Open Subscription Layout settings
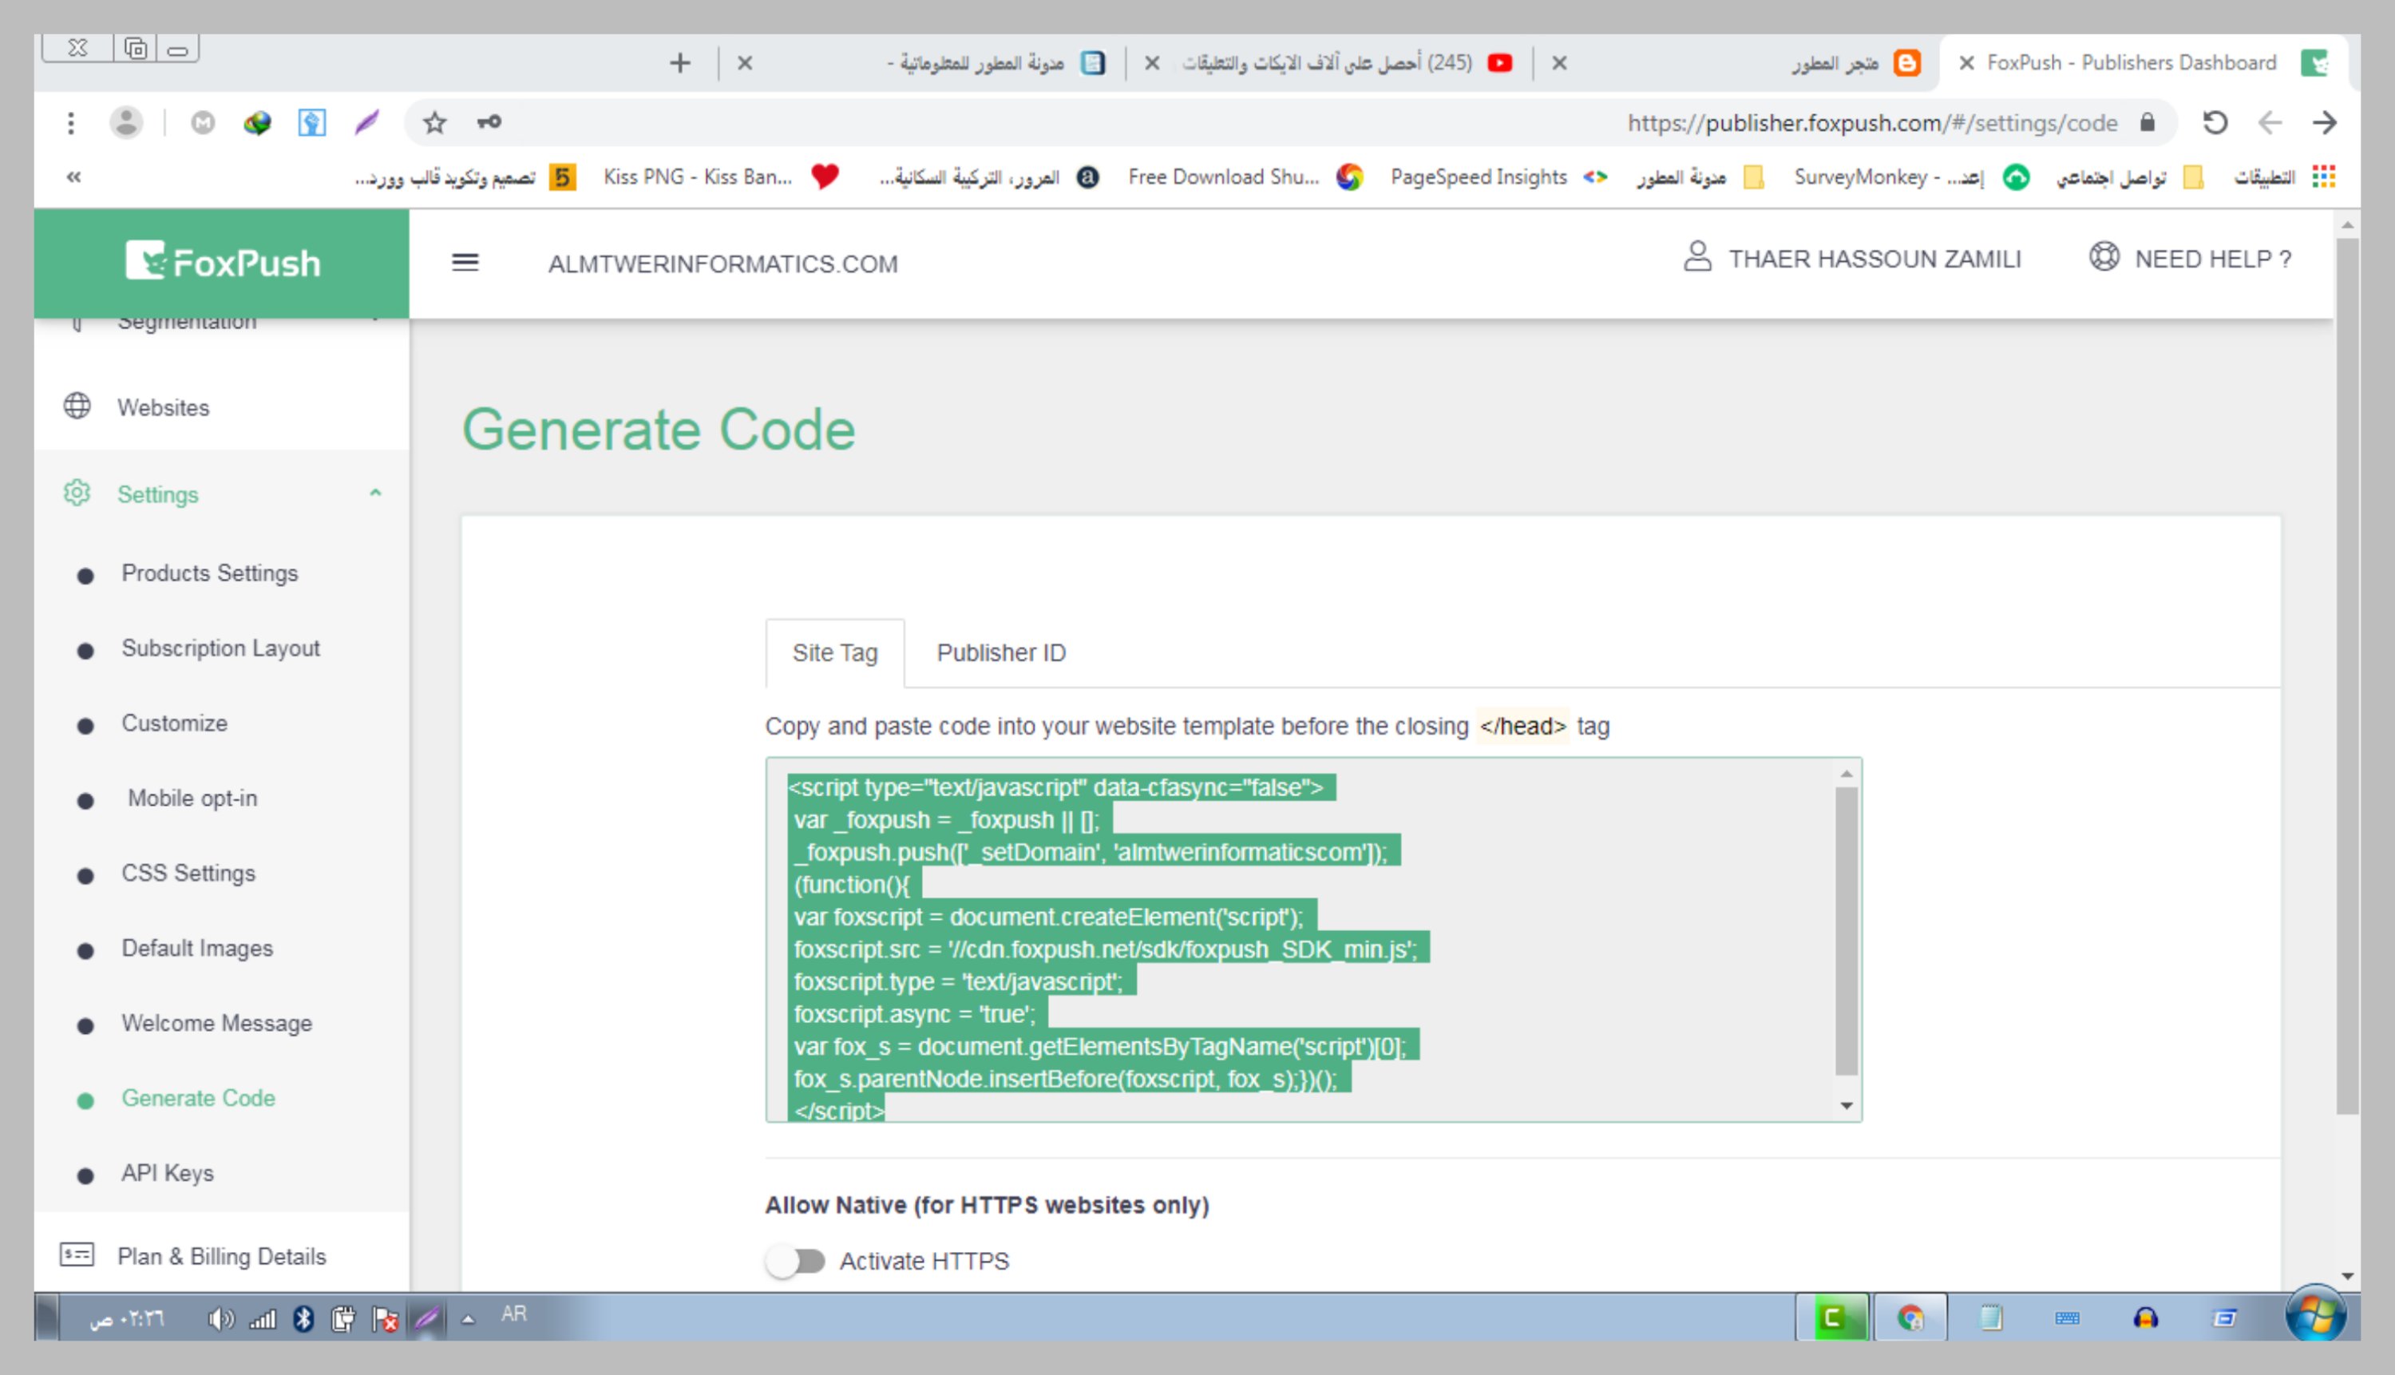2395x1375 pixels. (220, 648)
